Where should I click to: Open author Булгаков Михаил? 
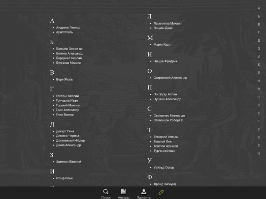pyautogui.click(x=68, y=63)
